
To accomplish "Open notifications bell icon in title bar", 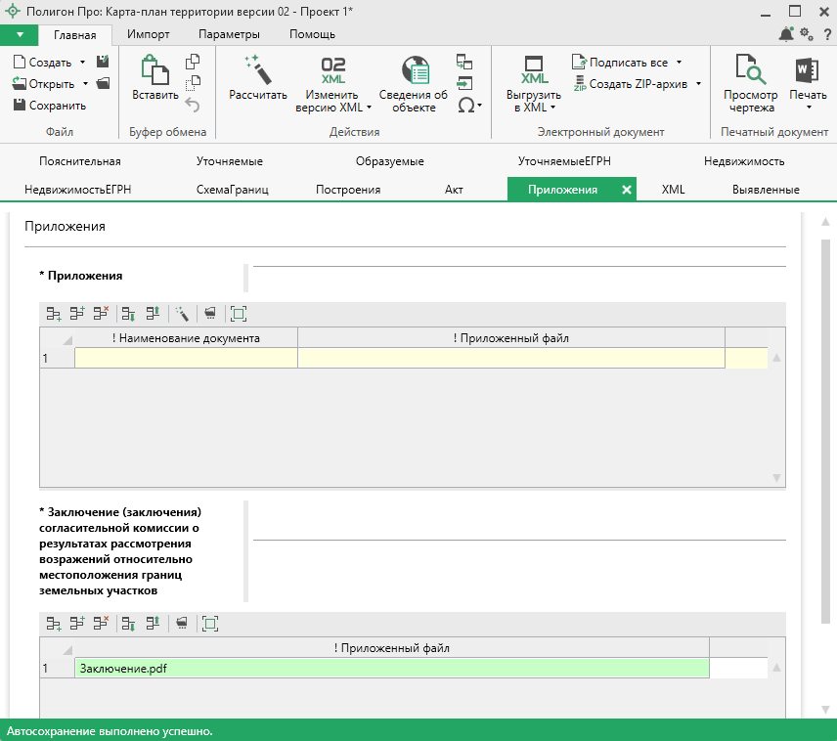I will point(786,34).
